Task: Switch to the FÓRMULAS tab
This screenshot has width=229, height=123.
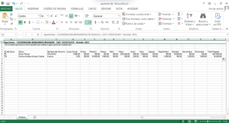Action: click(x=77, y=9)
